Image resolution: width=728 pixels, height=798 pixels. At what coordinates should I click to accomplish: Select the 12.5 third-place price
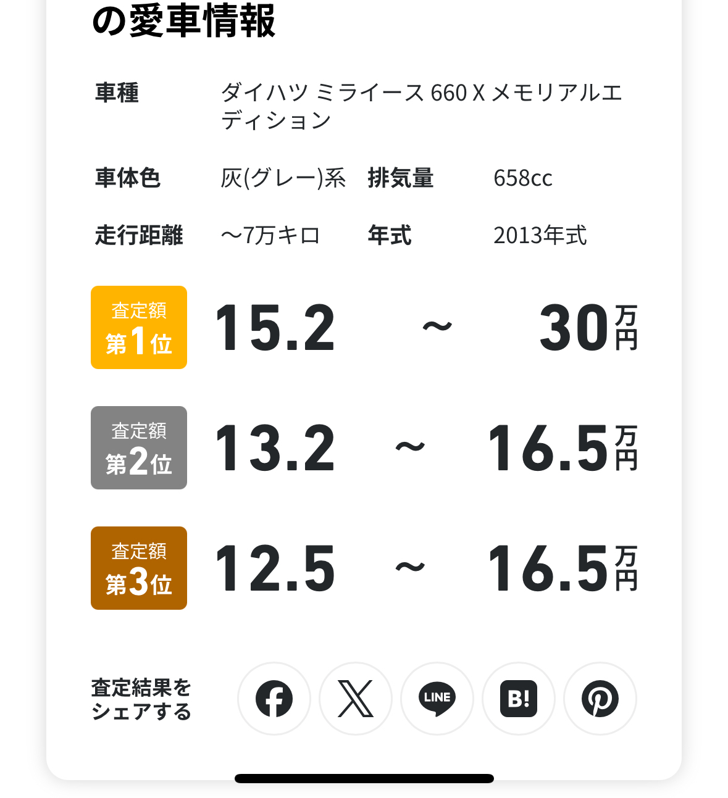275,568
